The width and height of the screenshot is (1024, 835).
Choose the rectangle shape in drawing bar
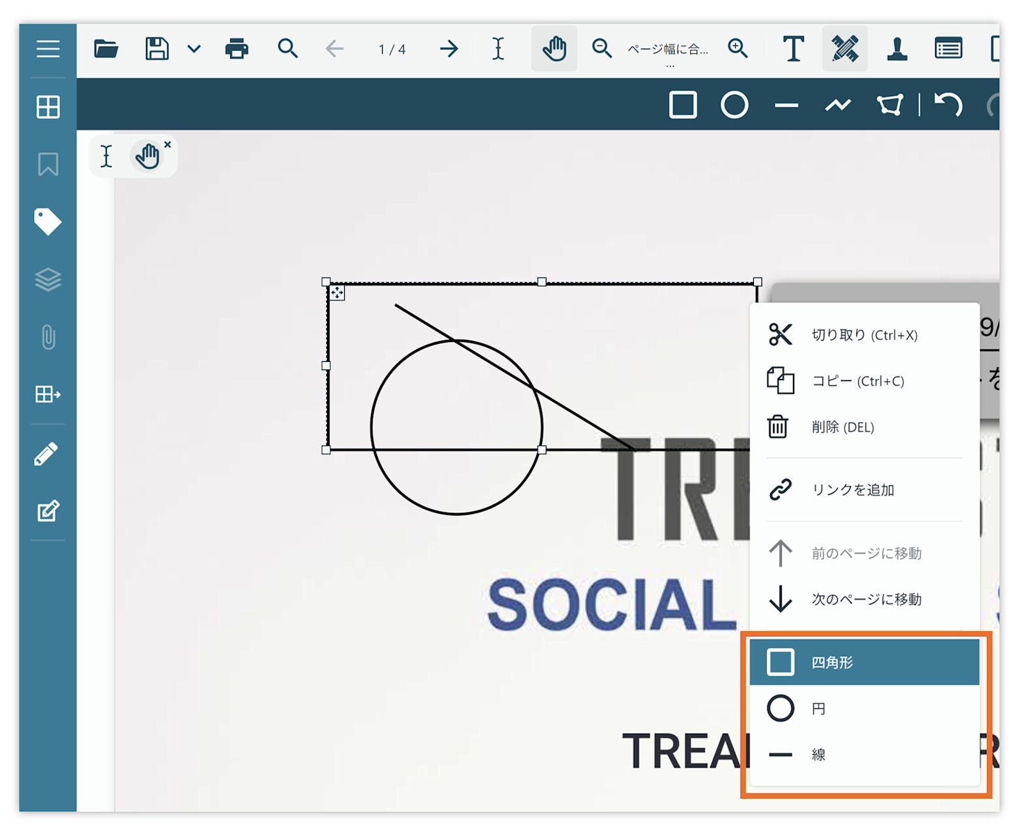[x=683, y=104]
